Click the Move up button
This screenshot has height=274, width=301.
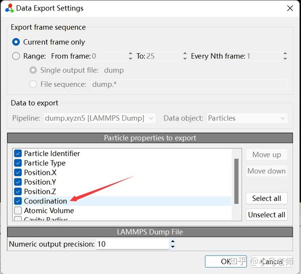click(x=267, y=155)
